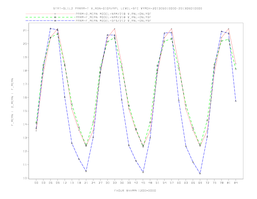Click x-axis forecast hour label 75
The width and height of the screenshot is (257, 199).
point(214,183)
